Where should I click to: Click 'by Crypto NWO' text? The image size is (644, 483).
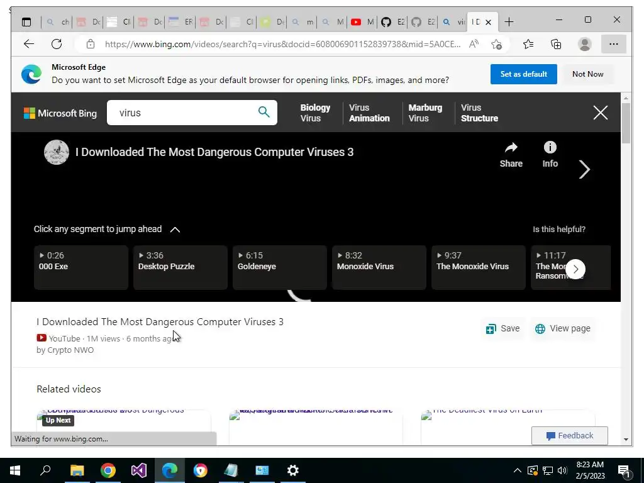(65, 350)
